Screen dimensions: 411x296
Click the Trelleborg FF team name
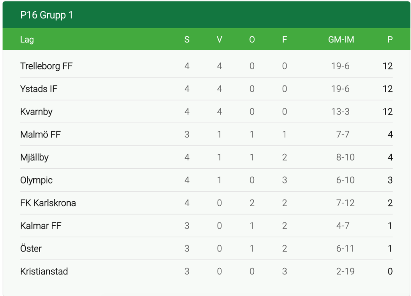coord(46,66)
